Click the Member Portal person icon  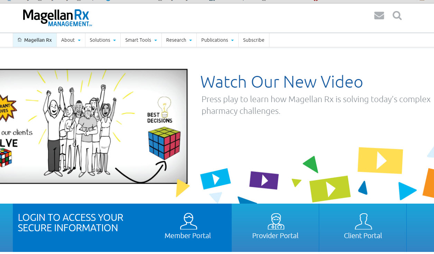point(188,221)
